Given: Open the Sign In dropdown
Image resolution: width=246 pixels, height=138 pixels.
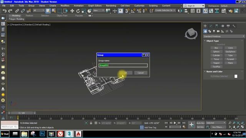Looking at the screenshot, I should tap(194, 6).
